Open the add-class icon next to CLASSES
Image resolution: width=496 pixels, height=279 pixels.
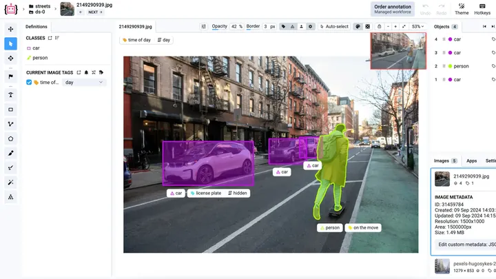50,38
